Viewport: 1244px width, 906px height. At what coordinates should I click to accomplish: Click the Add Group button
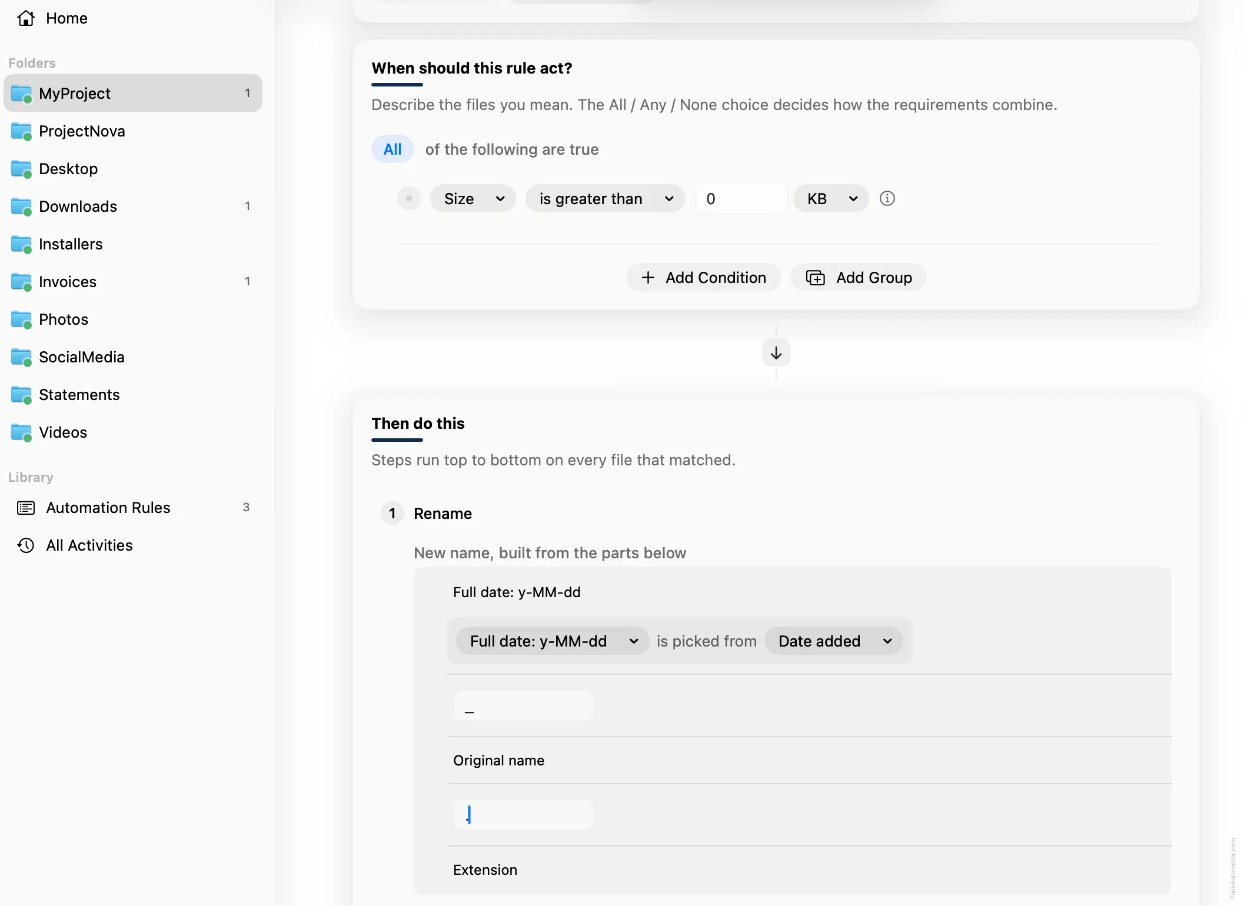[x=859, y=278]
